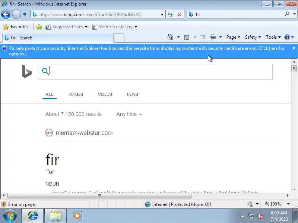Click the 100% zoom level button
Screen dimensions: 298x223
coord(273,204)
